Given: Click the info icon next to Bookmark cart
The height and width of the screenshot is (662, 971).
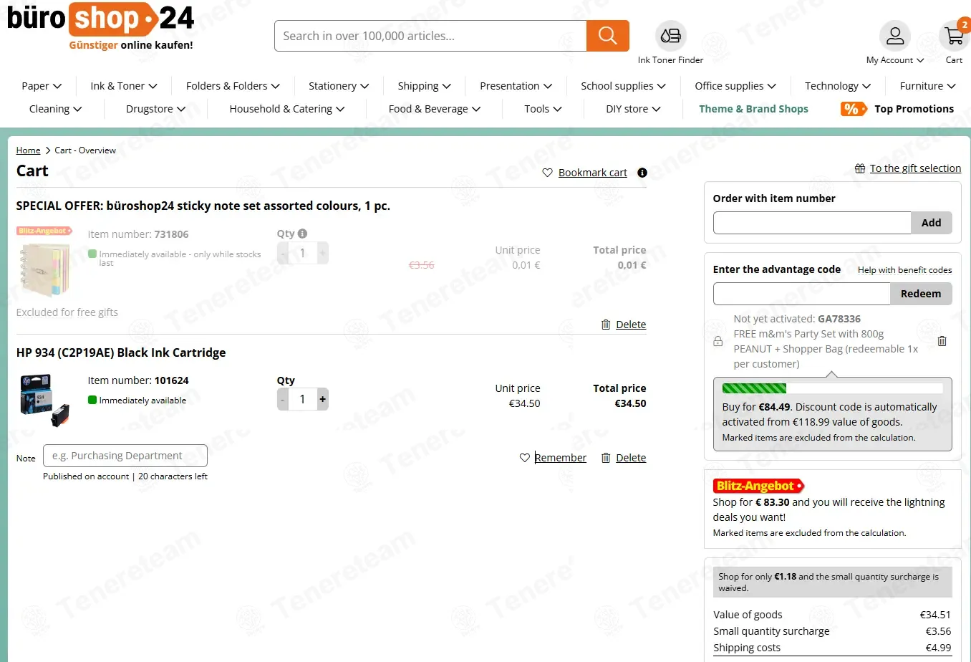Looking at the screenshot, I should pos(642,173).
